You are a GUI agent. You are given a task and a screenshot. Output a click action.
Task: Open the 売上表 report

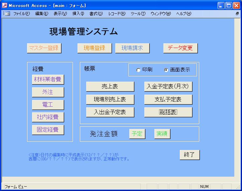[x=110, y=86]
